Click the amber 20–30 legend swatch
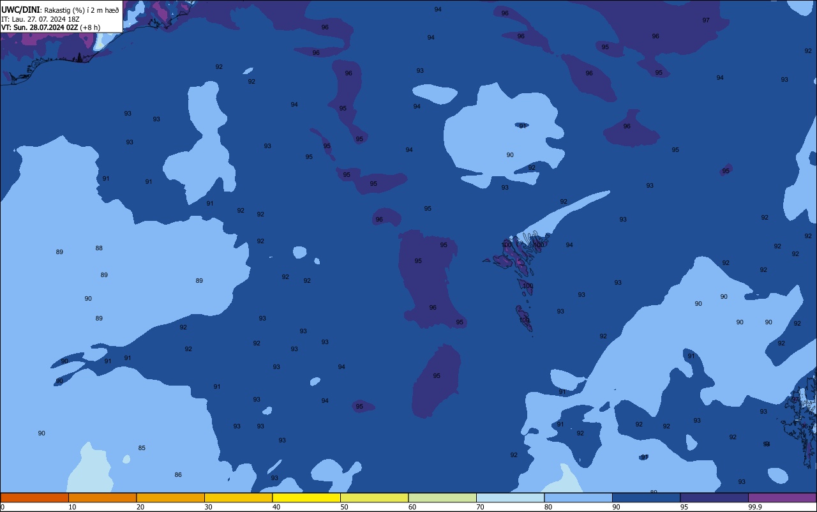 [170, 497]
